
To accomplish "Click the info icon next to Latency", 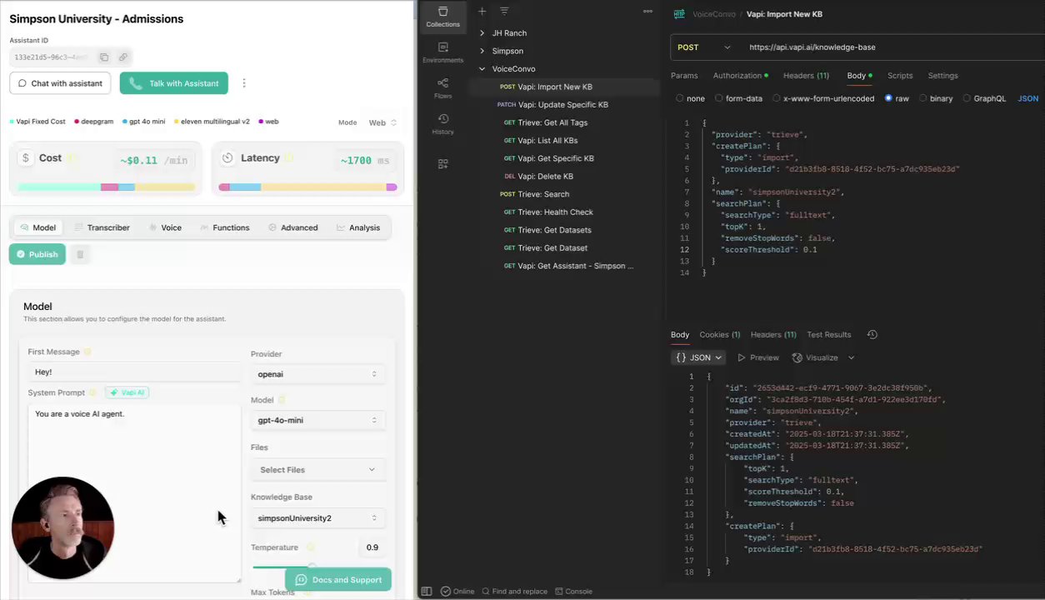I will point(289,157).
